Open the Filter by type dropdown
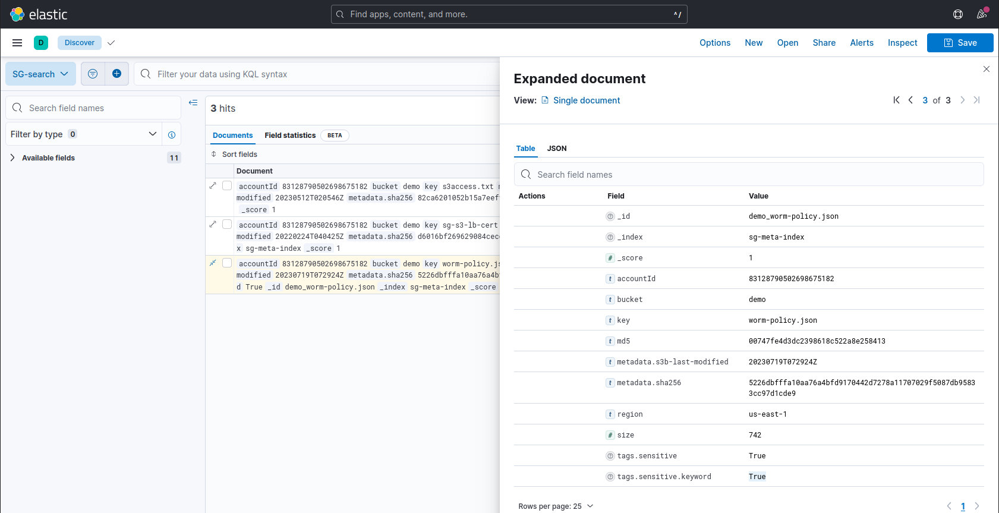Screen dimensions: 999x513 [x=84, y=134]
